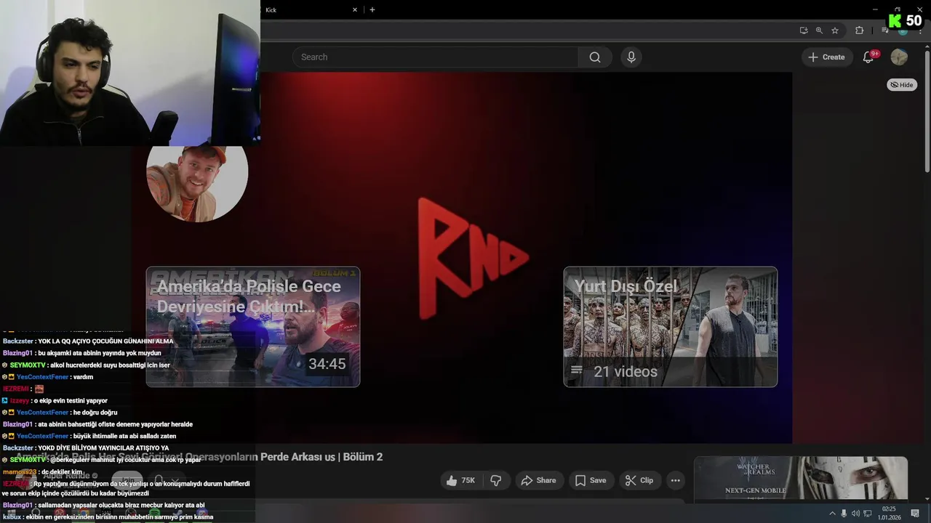931x523 pixels.
Task: Hide the end screen suggestions
Action: (x=902, y=85)
